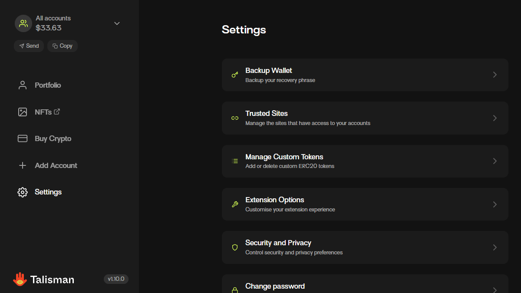This screenshot has width=521, height=293.
Task: Click the Change password chevron arrow
Action: tap(495, 290)
